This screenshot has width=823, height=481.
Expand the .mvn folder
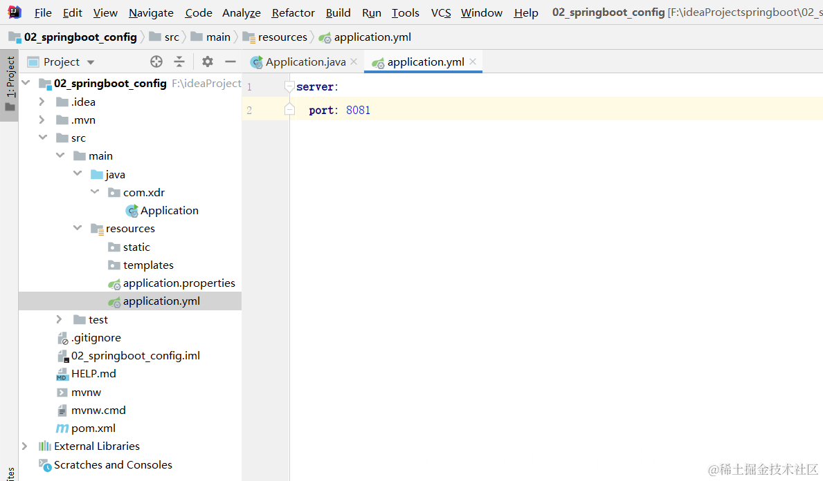[42, 120]
